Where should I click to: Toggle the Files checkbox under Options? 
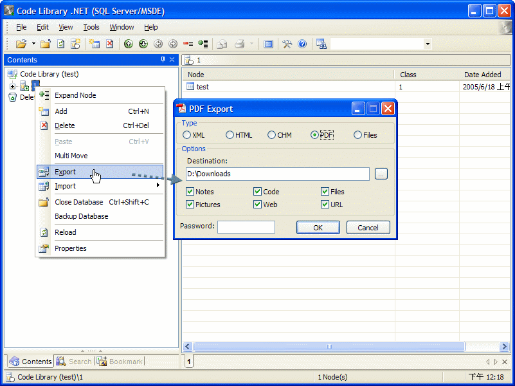(x=325, y=191)
